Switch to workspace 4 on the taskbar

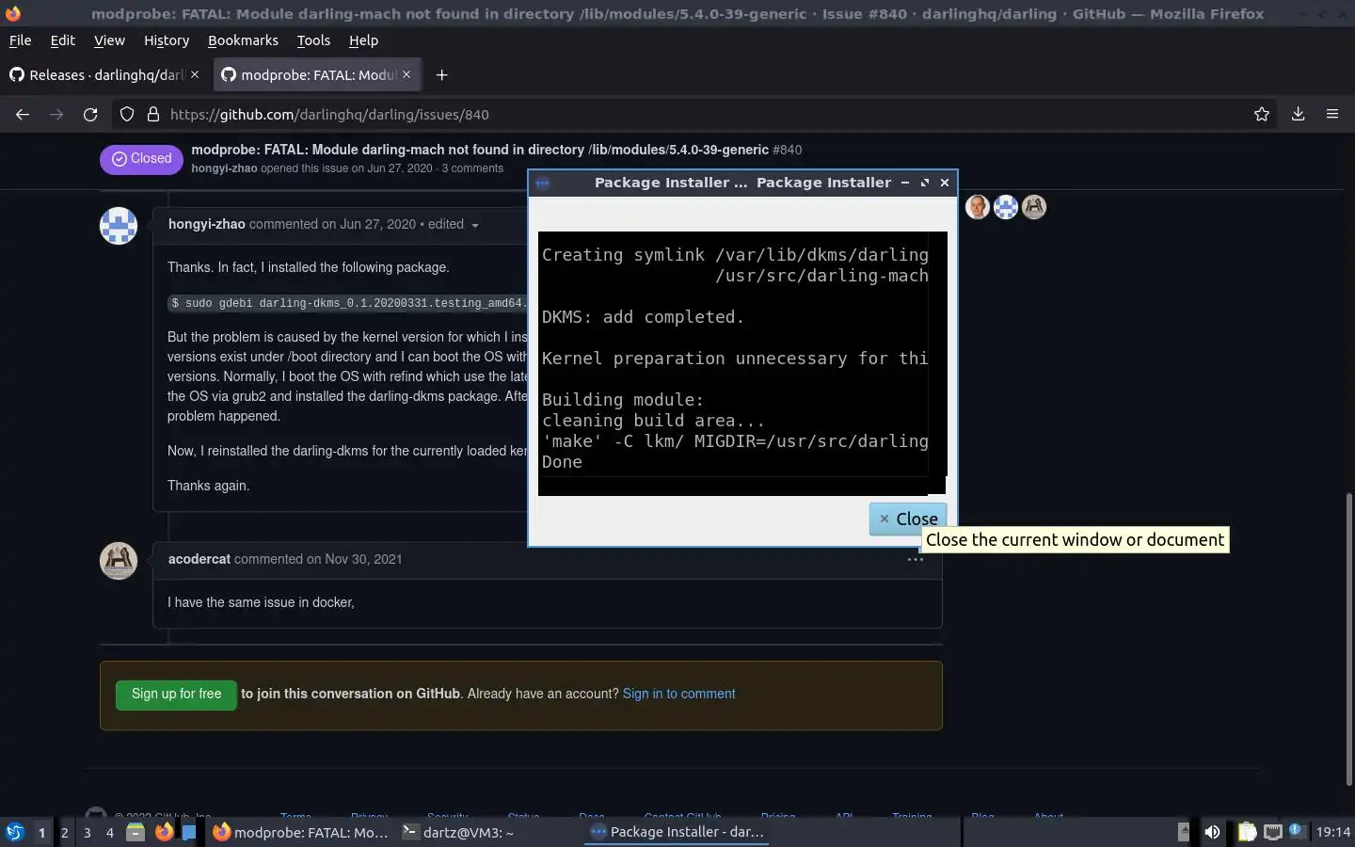click(x=110, y=832)
